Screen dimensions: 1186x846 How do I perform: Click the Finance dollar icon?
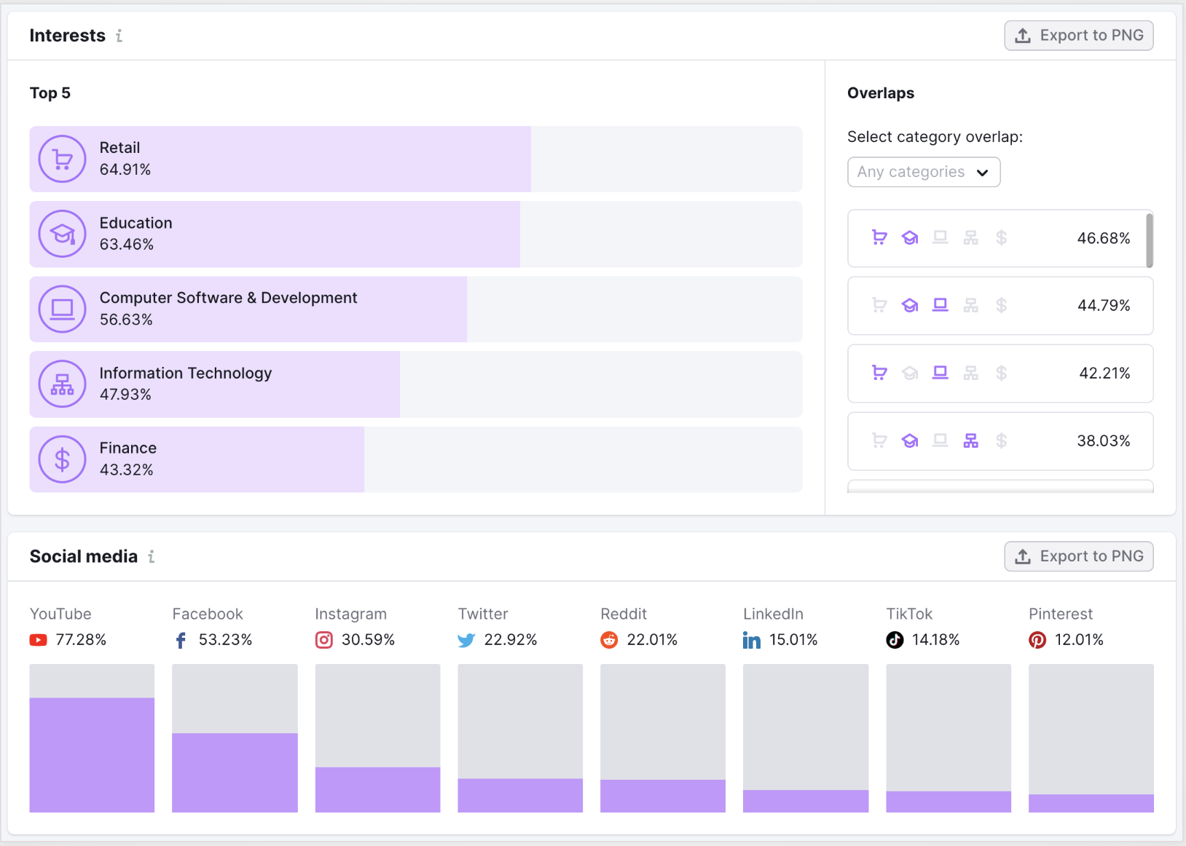click(x=63, y=459)
